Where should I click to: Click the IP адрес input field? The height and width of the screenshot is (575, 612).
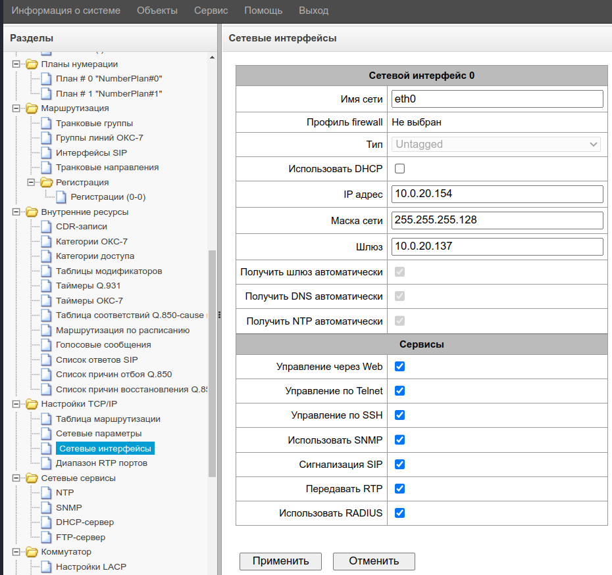tap(497, 194)
